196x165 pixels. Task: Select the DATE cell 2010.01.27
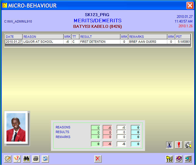click(14, 42)
